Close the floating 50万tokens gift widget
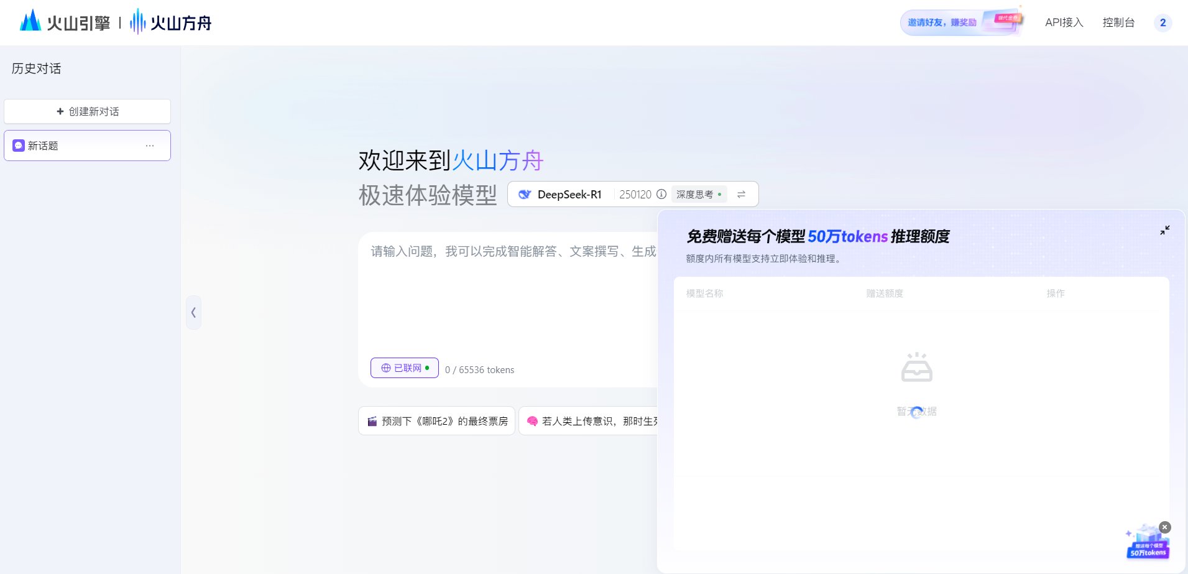The width and height of the screenshot is (1188, 574). 1165,527
